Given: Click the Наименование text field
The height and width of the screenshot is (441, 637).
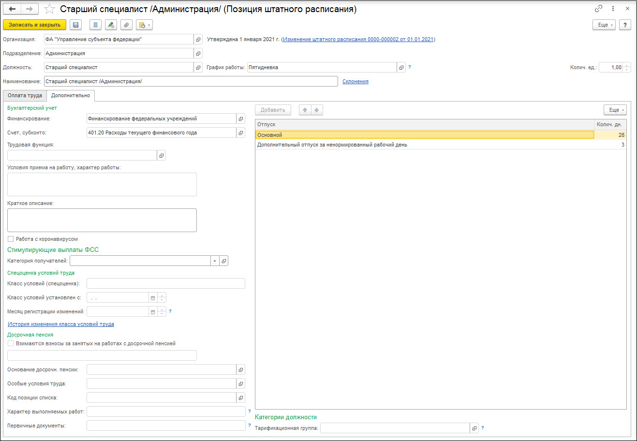Looking at the screenshot, I should [x=191, y=81].
